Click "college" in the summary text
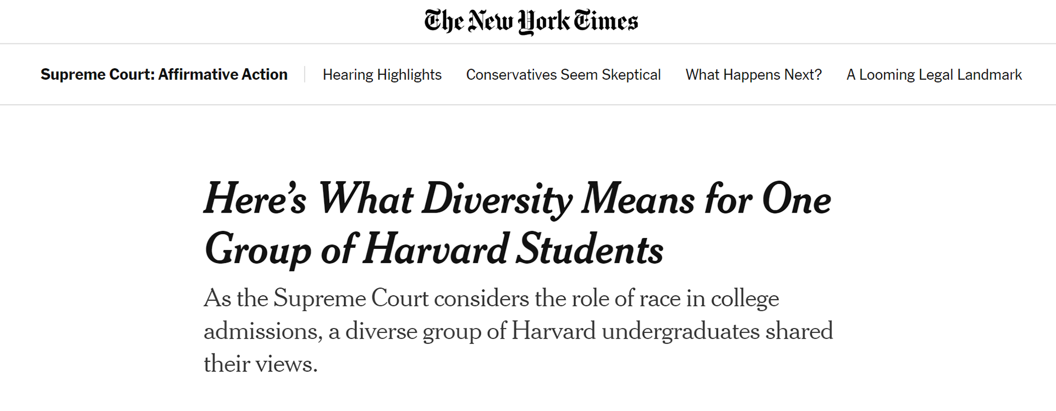The image size is (1056, 411). (745, 298)
